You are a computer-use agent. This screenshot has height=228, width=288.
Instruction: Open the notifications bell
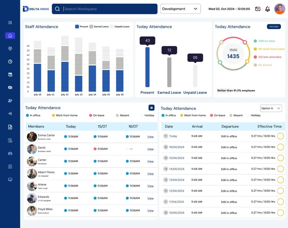pyautogui.click(x=267, y=9)
